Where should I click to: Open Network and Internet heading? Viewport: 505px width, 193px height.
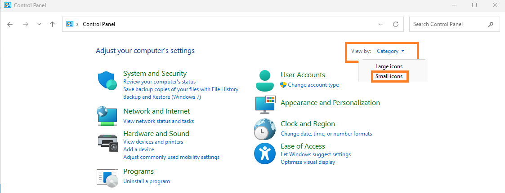click(156, 111)
